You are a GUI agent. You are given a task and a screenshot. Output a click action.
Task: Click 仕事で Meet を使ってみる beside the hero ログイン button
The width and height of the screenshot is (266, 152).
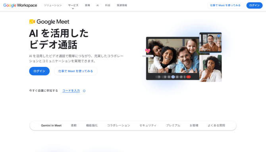point(76,71)
